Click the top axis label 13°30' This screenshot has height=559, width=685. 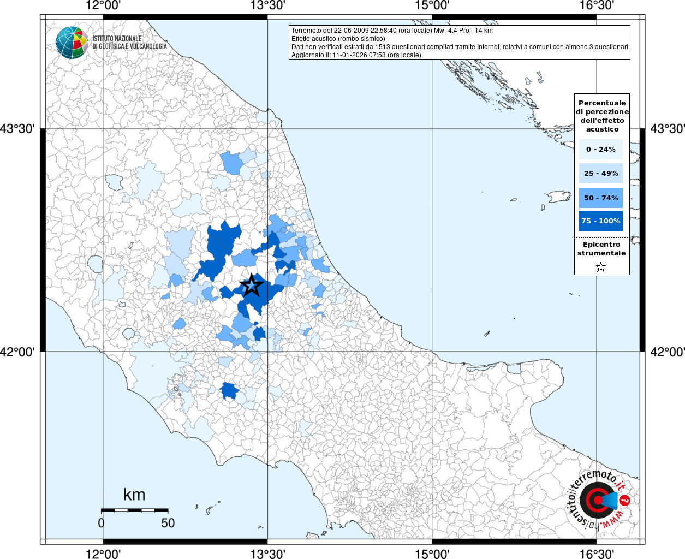[267, 5]
